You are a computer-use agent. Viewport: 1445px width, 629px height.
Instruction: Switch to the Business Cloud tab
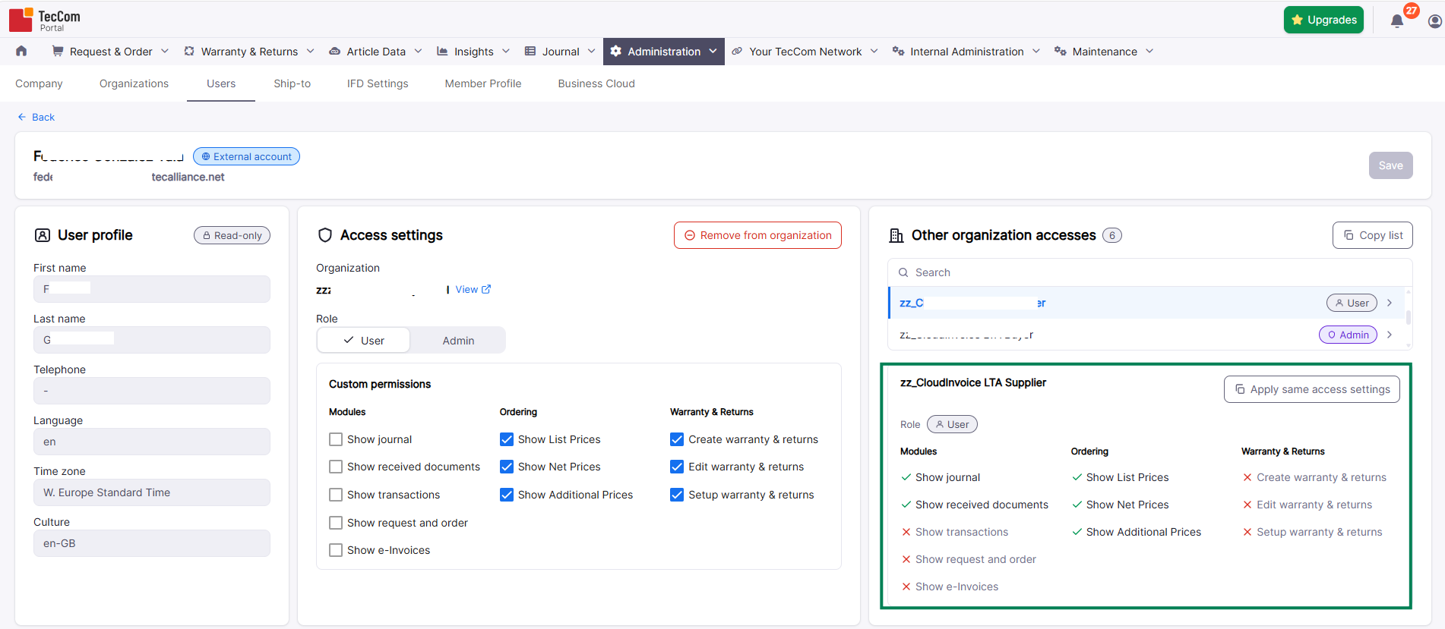[x=596, y=83]
